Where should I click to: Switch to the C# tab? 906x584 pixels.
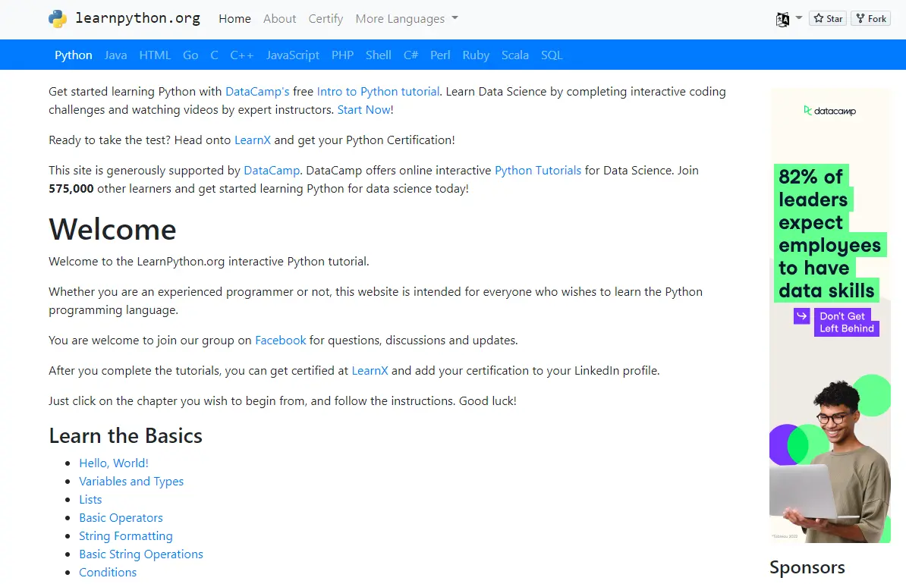tap(411, 55)
